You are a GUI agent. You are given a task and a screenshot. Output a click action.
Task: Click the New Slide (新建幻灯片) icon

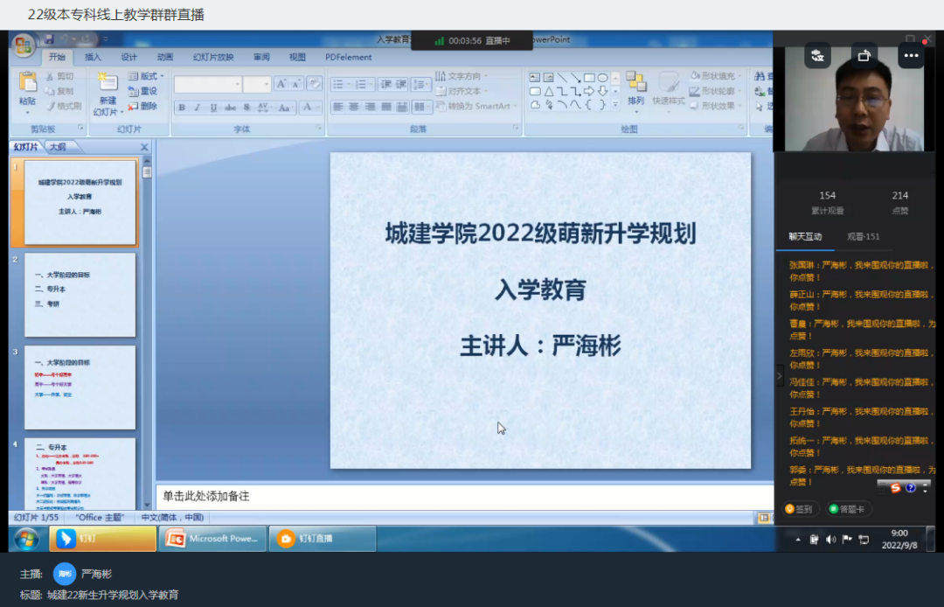coord(107,86)
